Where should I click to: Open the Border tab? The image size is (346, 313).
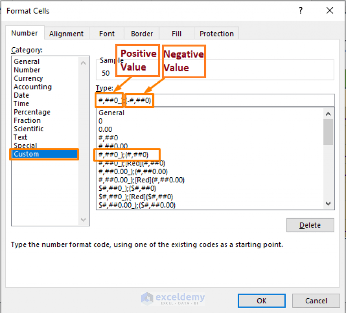pos(142,33)
